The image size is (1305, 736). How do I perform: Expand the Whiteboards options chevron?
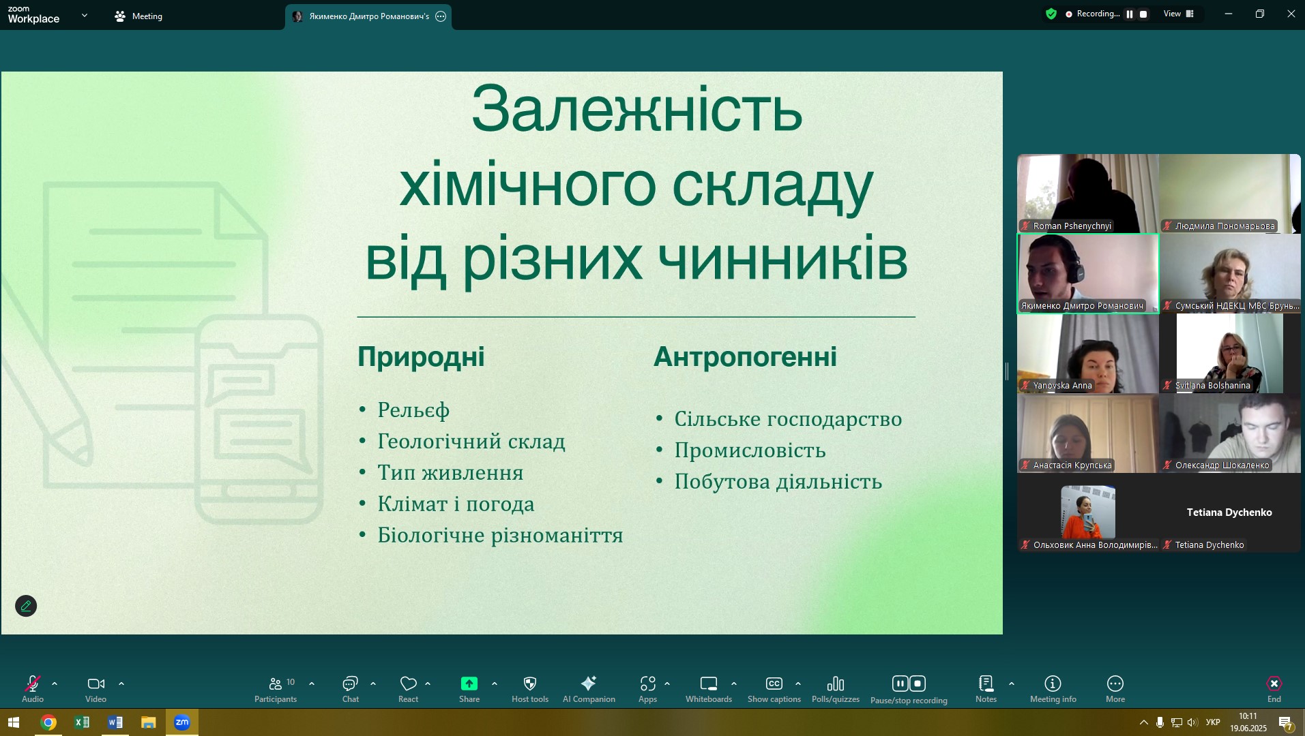point(734,684)
